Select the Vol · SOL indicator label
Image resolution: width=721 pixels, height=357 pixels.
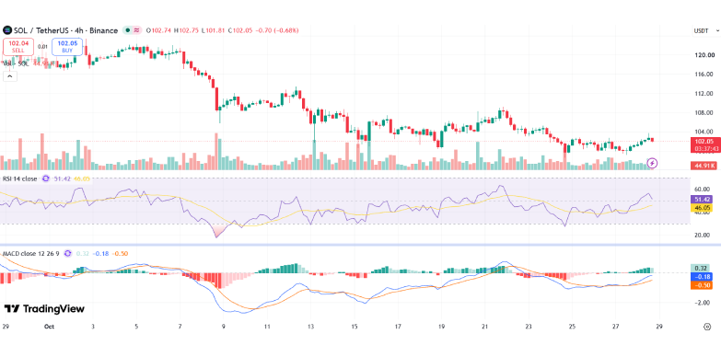click(x=16, y=63)
